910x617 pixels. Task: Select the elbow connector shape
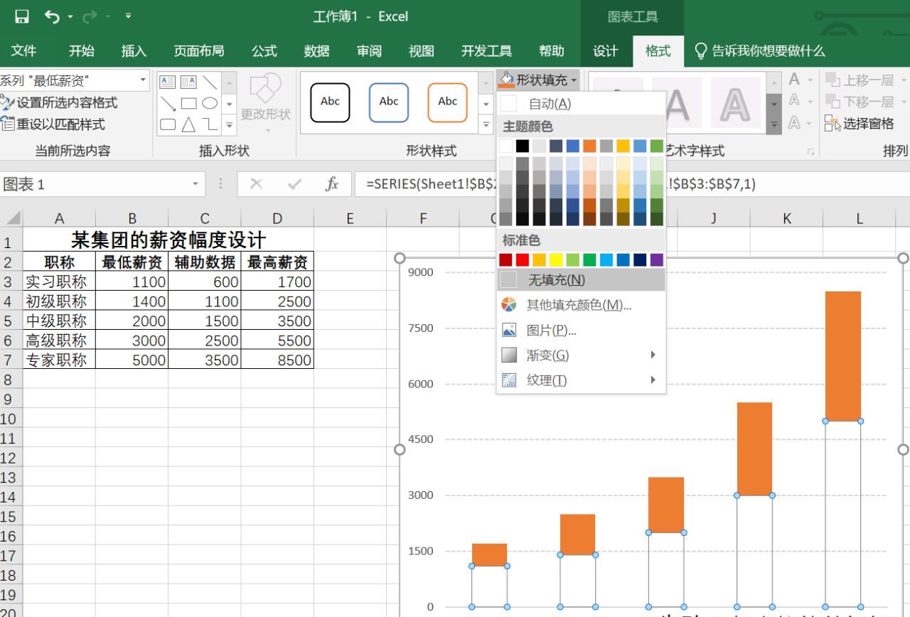(x=210, y=124)
